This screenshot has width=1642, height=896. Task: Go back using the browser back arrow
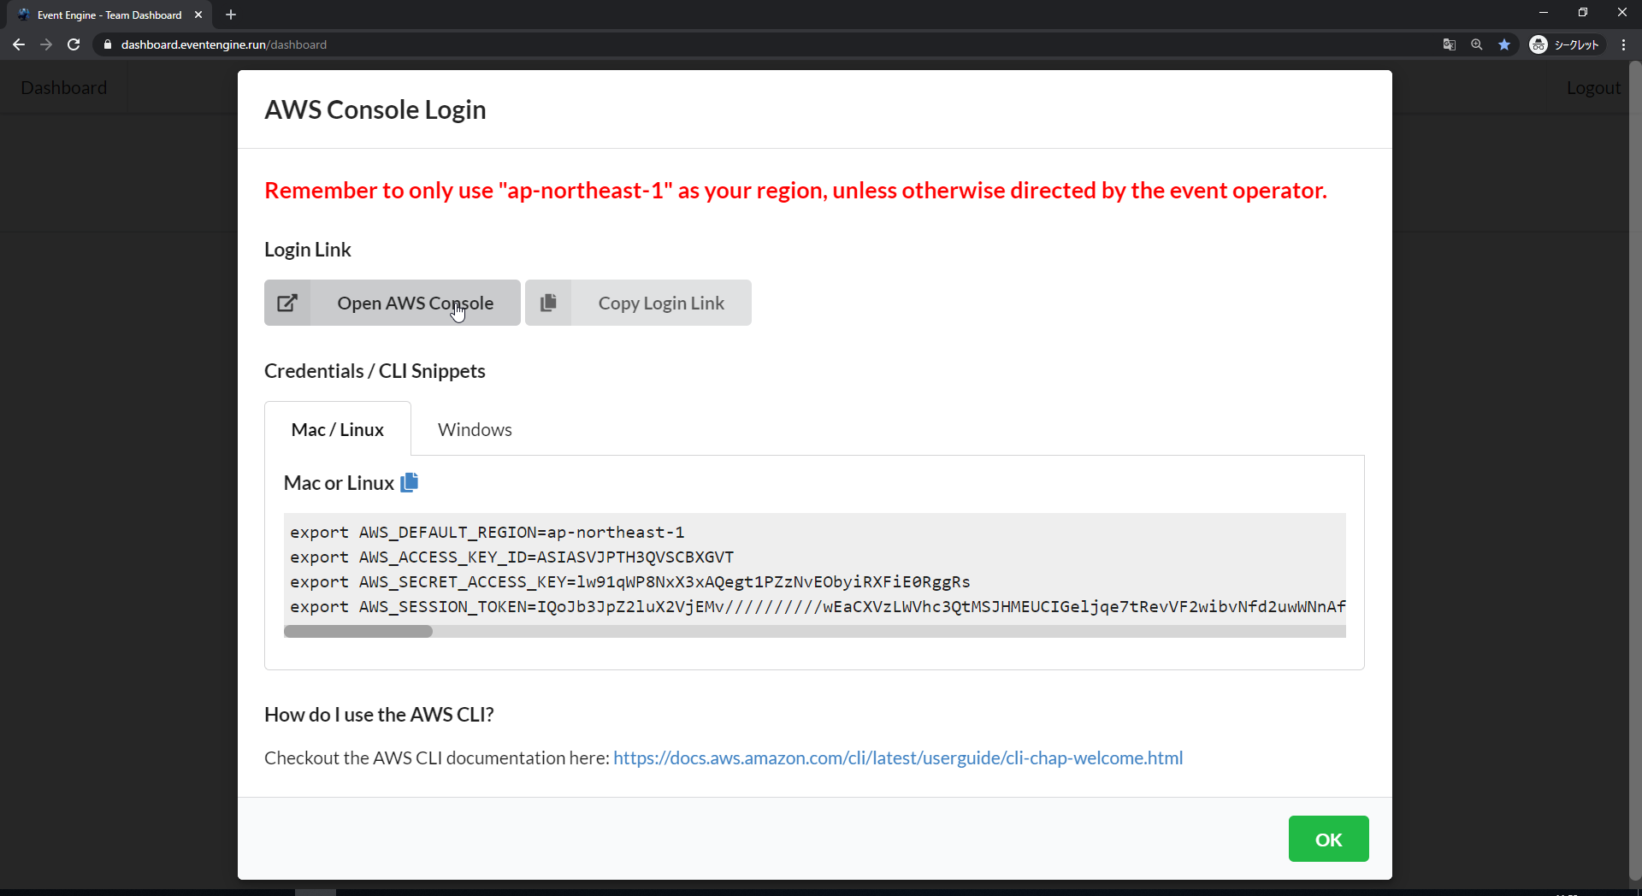[x=19, y=44]
